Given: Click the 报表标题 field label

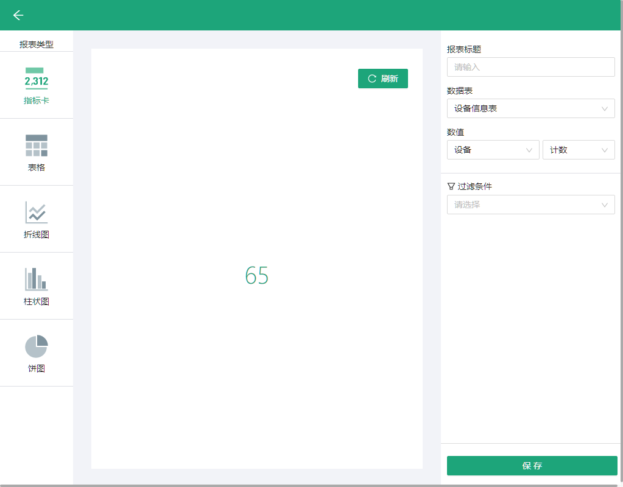Looking at the screenshot, I should point(464,49).
